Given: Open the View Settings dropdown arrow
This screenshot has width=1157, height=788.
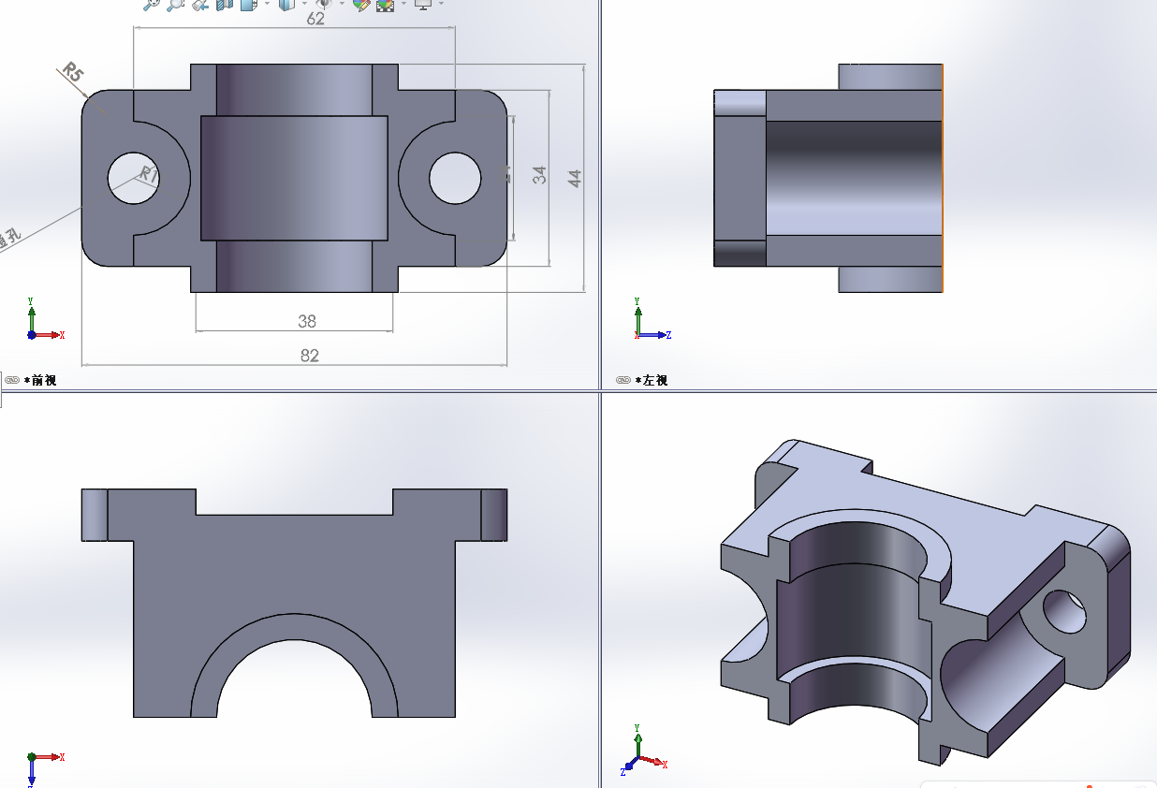Looking at the screenshot, I should pos(441,4).
